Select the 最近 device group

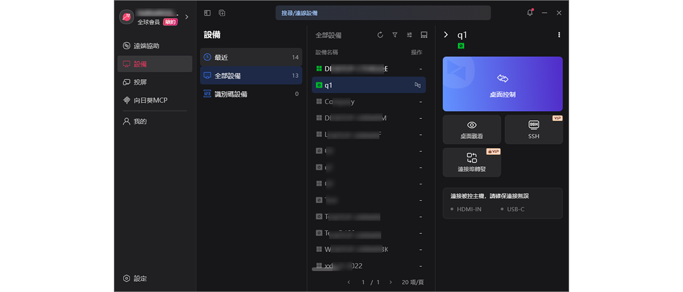click(251, 57)
